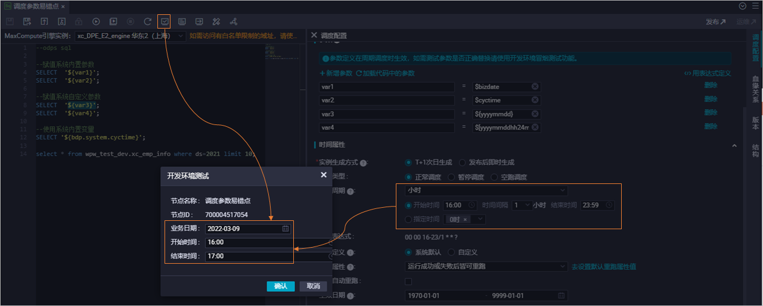Close the 调度配置 panel
This screenshot has height=306, width=763.
tap(315, 35)
